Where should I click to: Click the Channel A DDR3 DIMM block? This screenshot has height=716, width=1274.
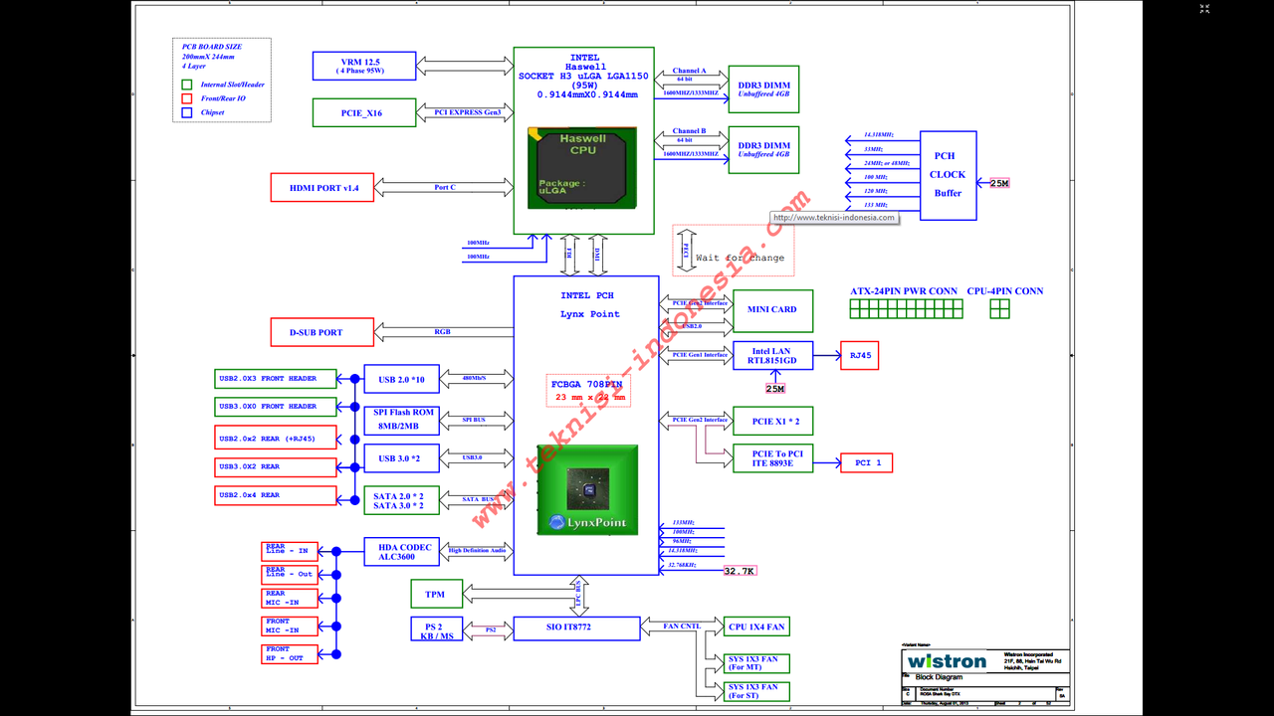pyautogui.click(x=763, y=91)
